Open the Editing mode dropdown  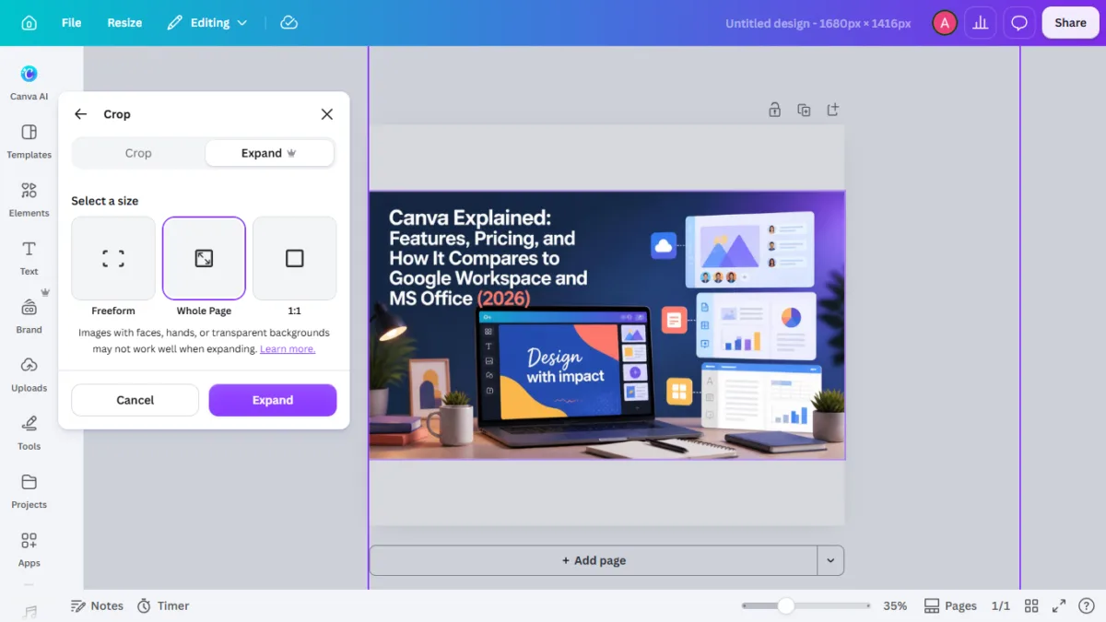point(207,23)
